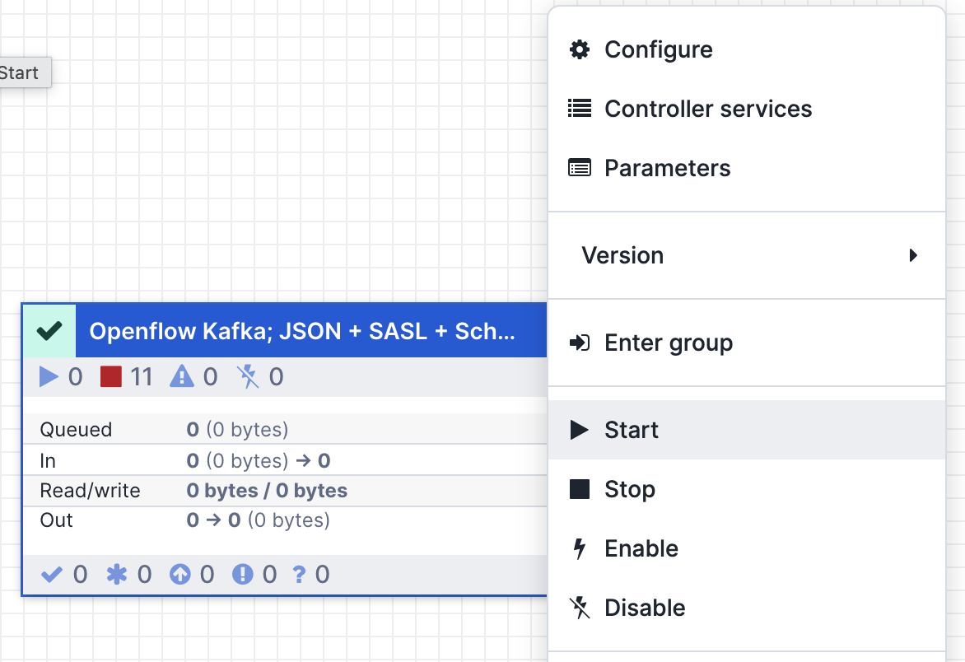Click the stopped count 11

coord(141,376)
